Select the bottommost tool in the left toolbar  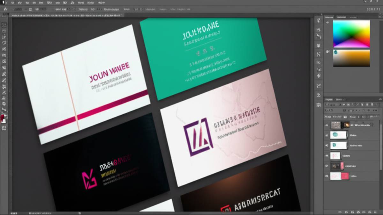point(4,128)
